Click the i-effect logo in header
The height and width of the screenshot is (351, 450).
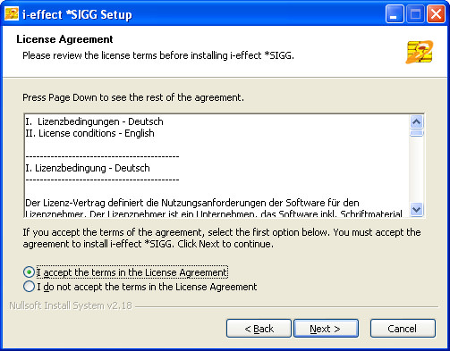420,52
